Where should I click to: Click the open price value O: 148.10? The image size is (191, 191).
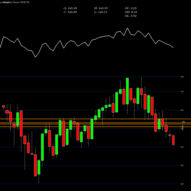70,8
